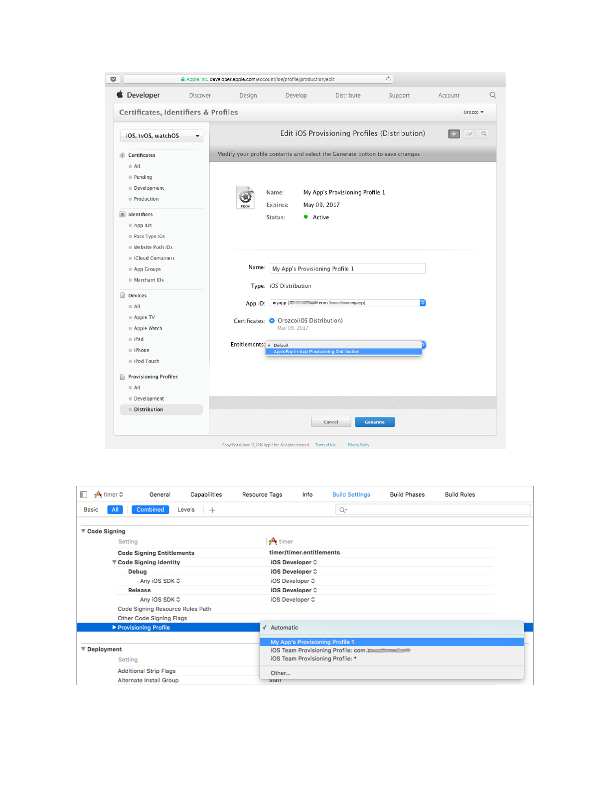This screenshot has width=610, height=789.
Task: Choose iOS Team Provisioning Profile: * option
Action: [x=392, y=658]
